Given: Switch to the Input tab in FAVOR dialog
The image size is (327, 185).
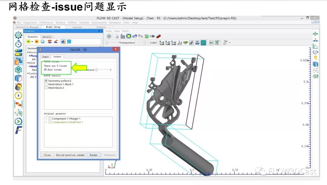Looking at the screenshot, I should [45, 57].
